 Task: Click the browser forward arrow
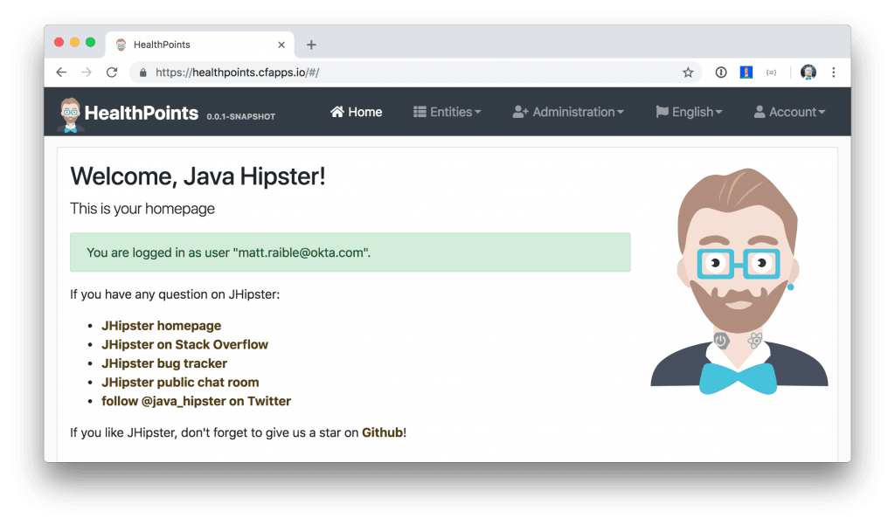coord(87,73)
